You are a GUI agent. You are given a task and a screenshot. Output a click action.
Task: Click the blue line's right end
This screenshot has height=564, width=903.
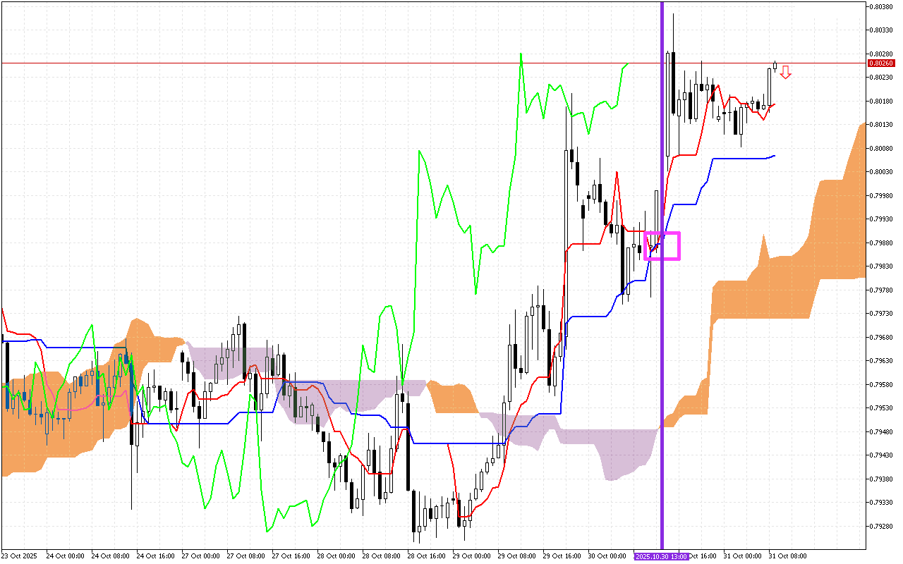[774, 156]
